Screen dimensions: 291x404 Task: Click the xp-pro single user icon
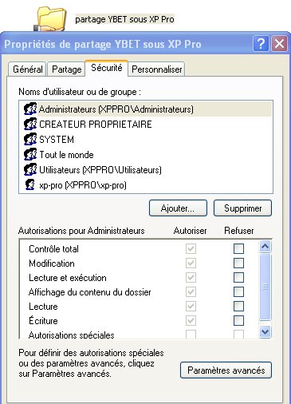point(29,184)
